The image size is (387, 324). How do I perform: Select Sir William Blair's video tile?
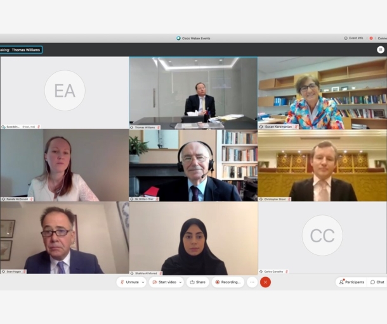193,165
